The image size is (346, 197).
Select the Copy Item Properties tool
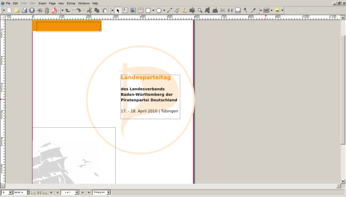[x=245, y=10]
